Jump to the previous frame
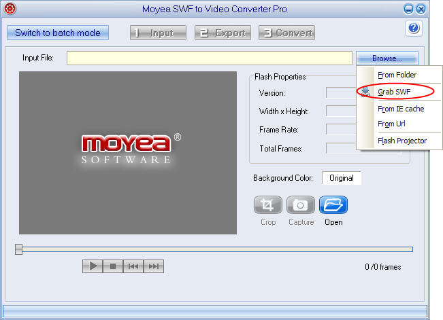This screenshot has width=443, height=320. (133, 266)
